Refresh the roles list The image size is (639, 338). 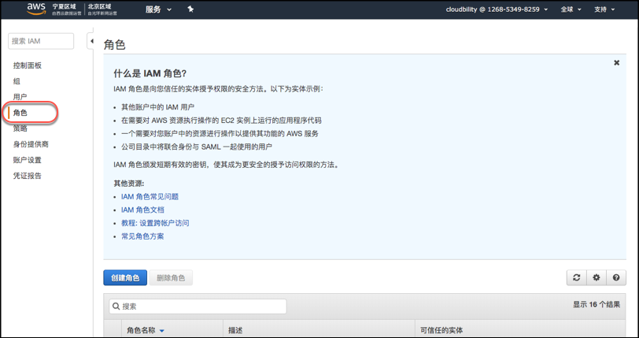coord(576,277)
